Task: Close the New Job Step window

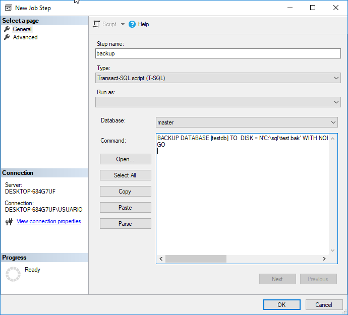Action: [x=336, y=8]
